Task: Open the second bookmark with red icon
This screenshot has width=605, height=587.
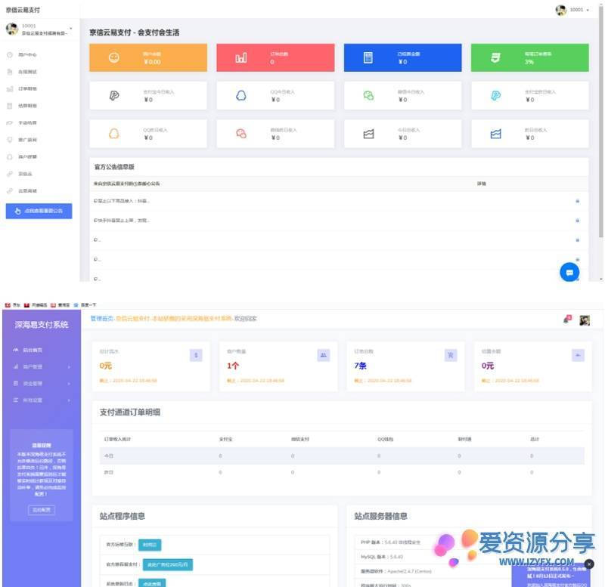Action: click(35, 305)
